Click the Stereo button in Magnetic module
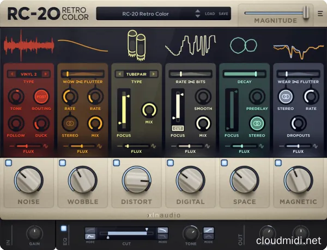 pyautogui.click(x=284, y=97)
